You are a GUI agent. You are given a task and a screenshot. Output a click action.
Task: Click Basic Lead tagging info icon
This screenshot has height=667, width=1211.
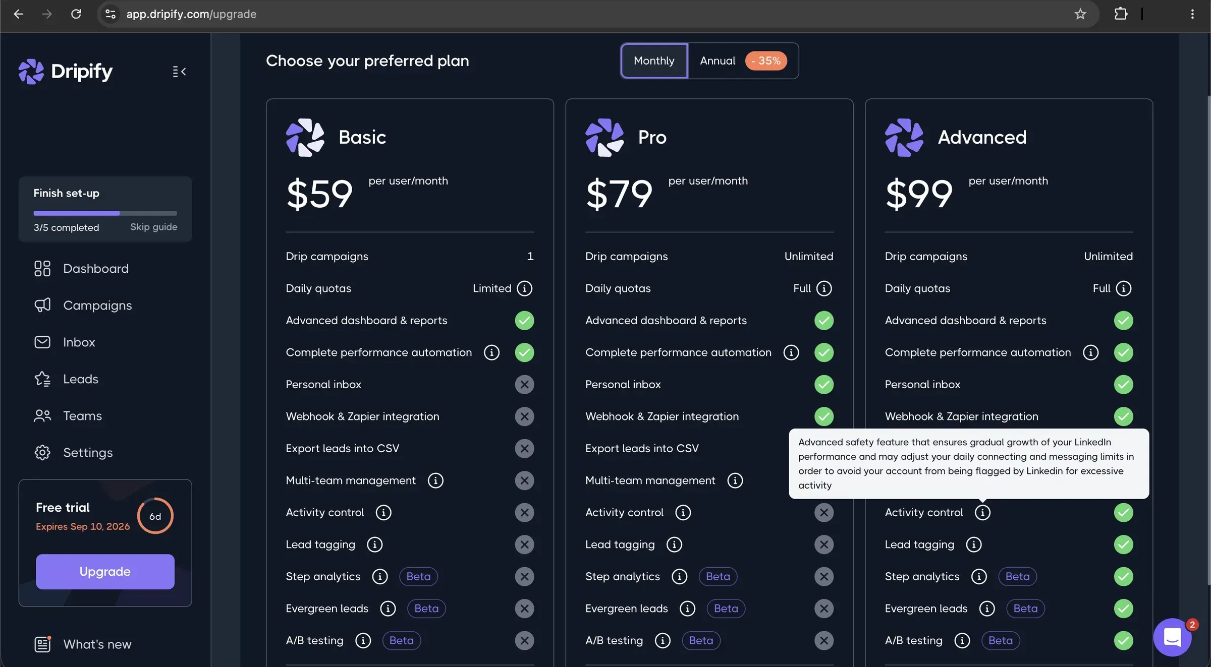(374, 544)
